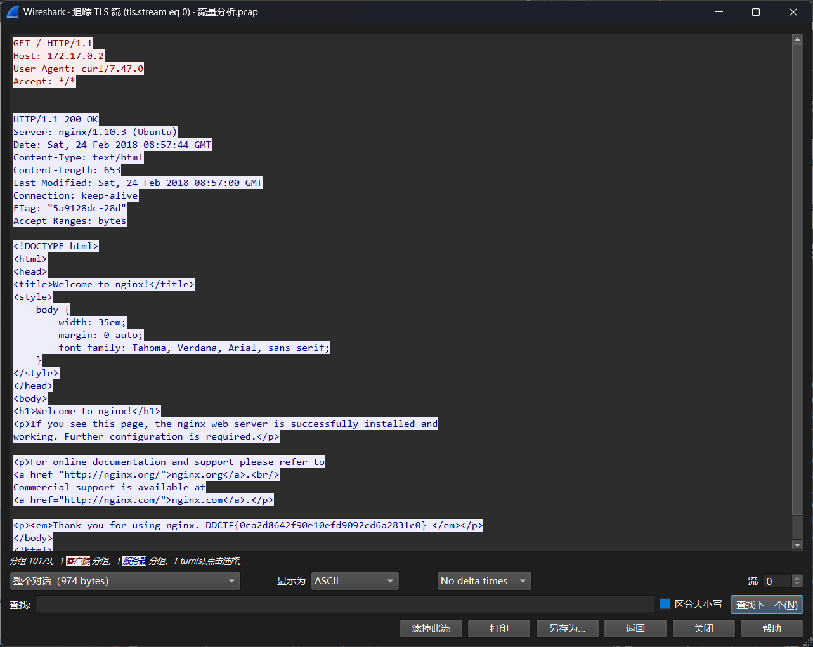
Task: Toggle the 区分大小写 case-sensitive checkbox
Action: (x=665, y=604)
